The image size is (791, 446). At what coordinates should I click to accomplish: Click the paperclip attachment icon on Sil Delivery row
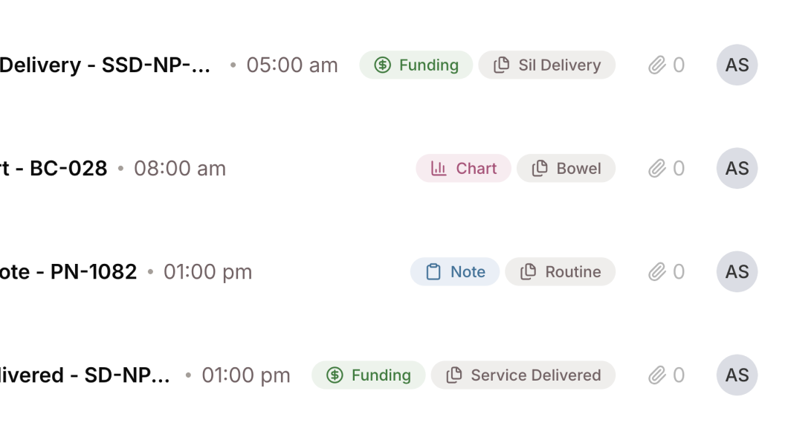(x=656, y=65)
